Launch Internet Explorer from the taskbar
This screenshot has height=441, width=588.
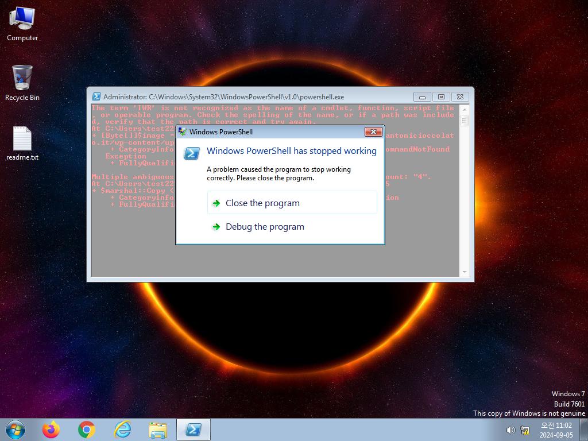pos(122,430)
